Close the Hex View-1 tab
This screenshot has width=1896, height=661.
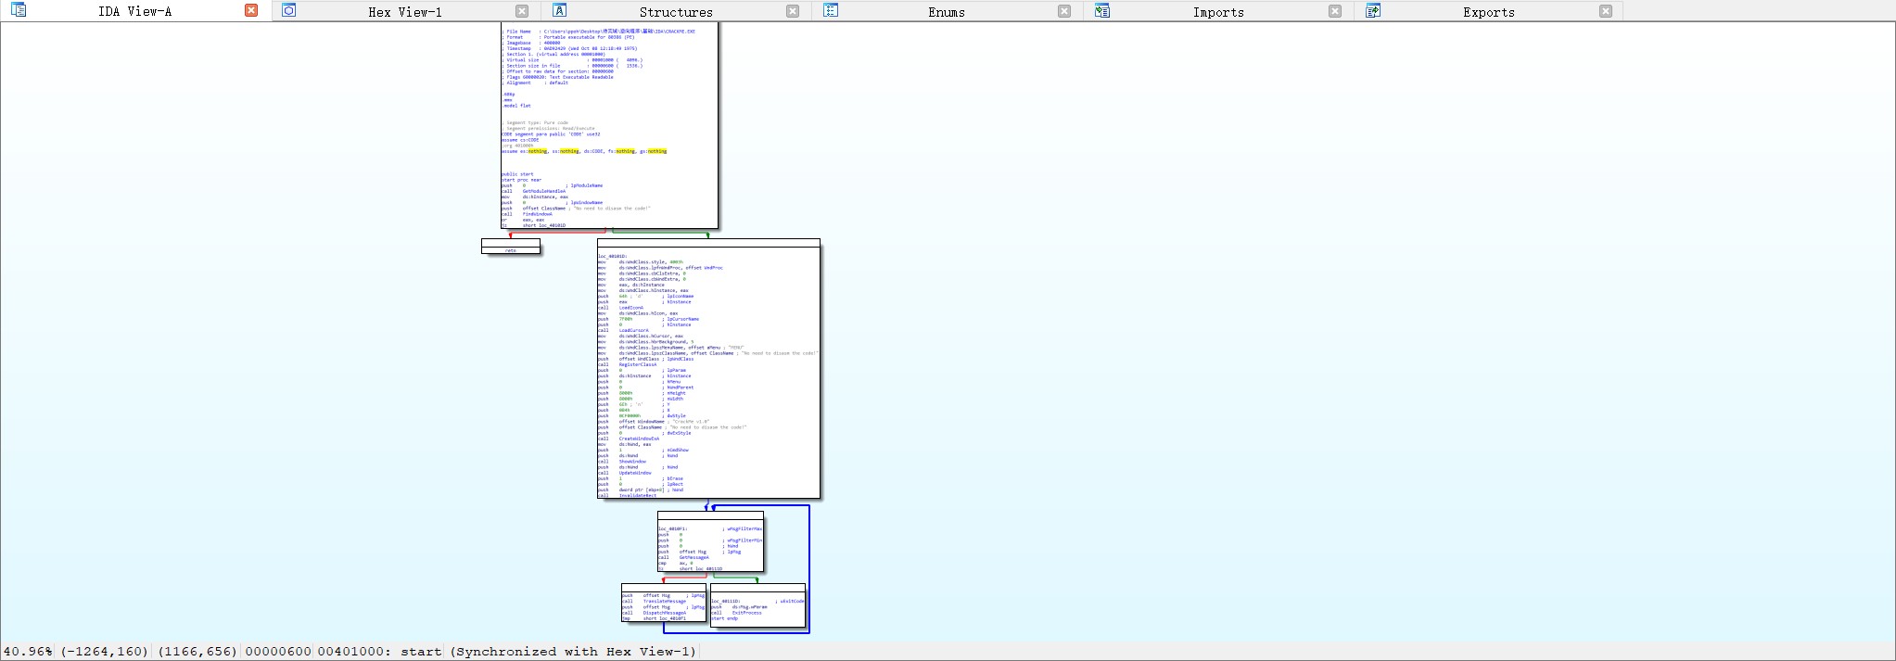(522, 11)
